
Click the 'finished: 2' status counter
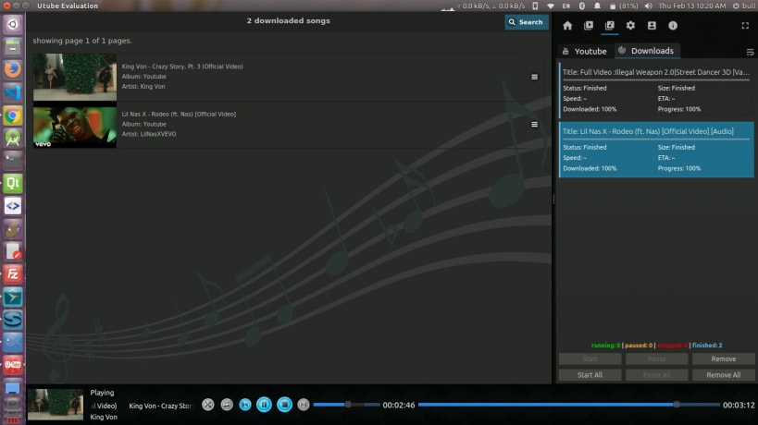click(x=707, y=346)
